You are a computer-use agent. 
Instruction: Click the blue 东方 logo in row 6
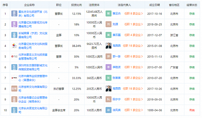pyautogui.click(x=14, y=67)
